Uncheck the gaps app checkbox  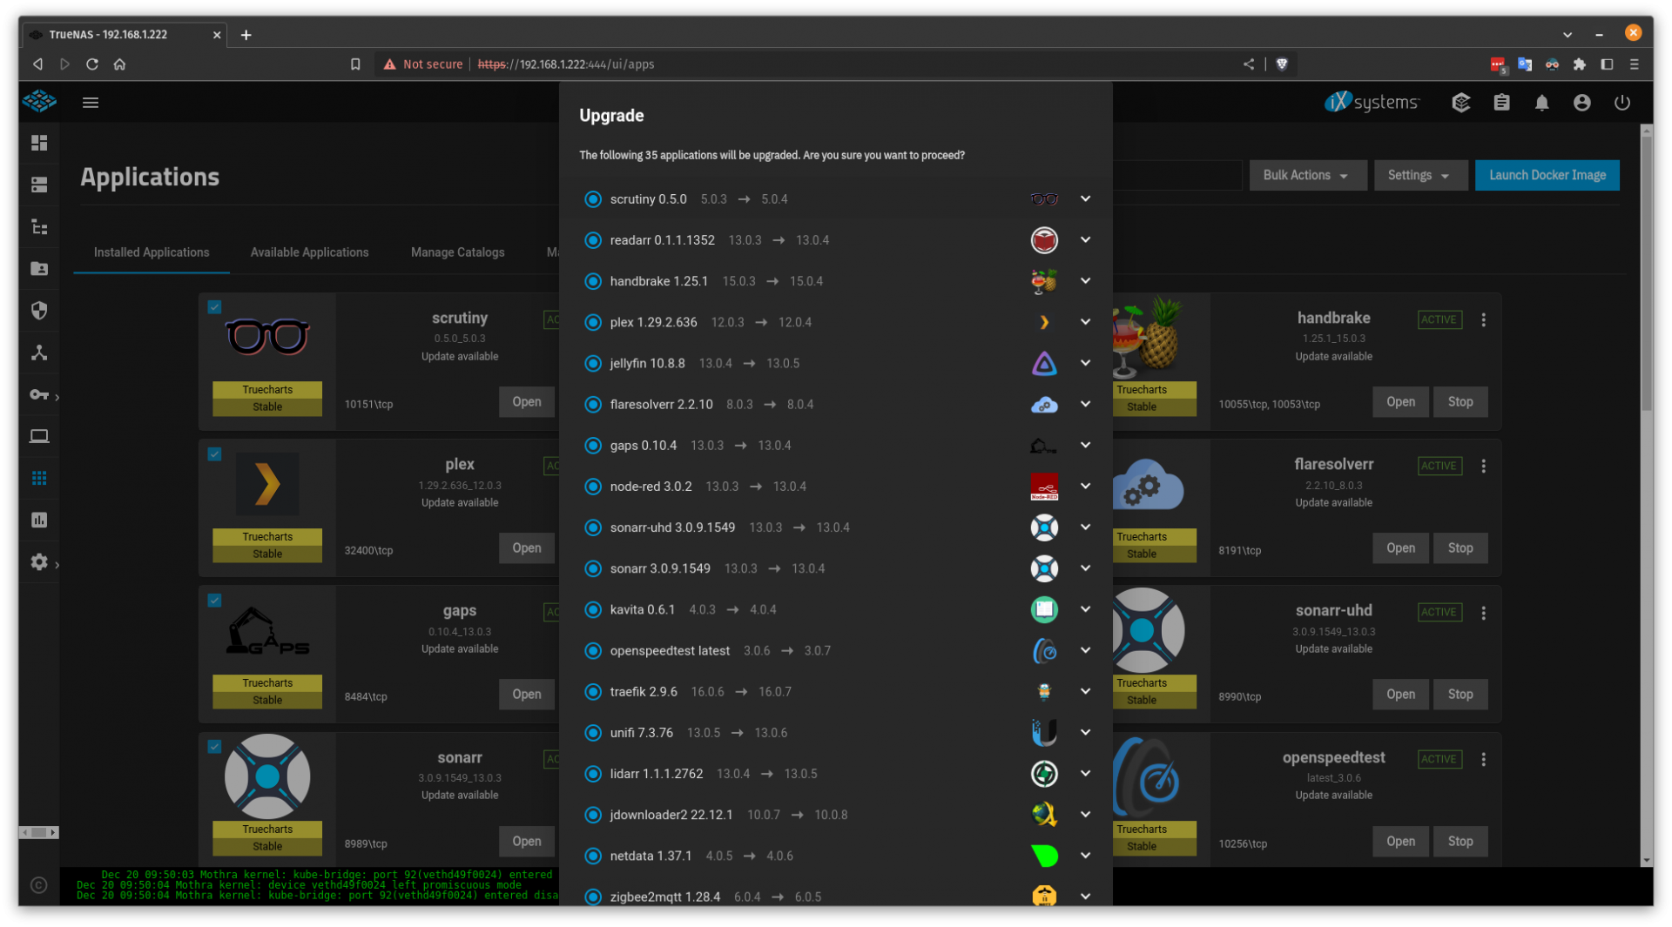(x=214, y=601)
